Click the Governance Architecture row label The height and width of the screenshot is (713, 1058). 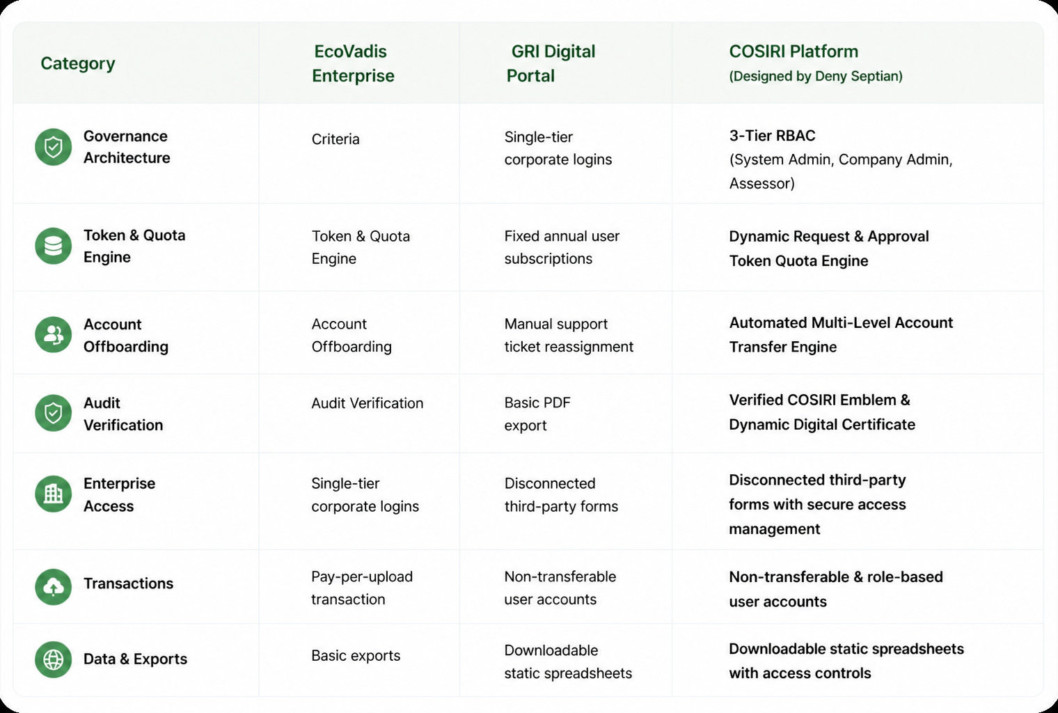point(127,147)
